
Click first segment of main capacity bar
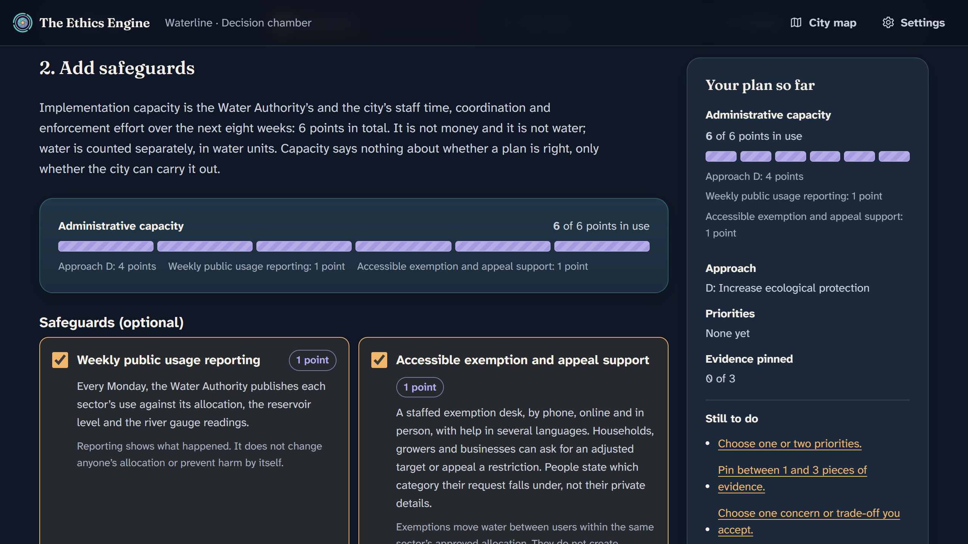point(106,246)
